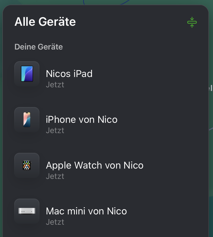Click the Alle Geräte heading

point(45,22)
